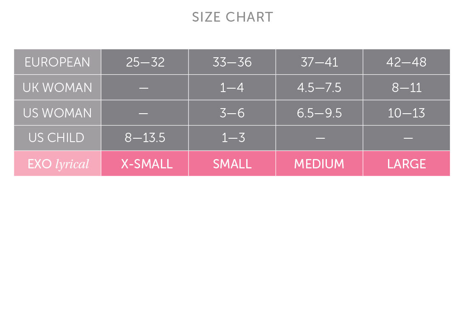Choose the SMALL size cell
The height and width of the screenshot is (313, 467).
[232, 164]
